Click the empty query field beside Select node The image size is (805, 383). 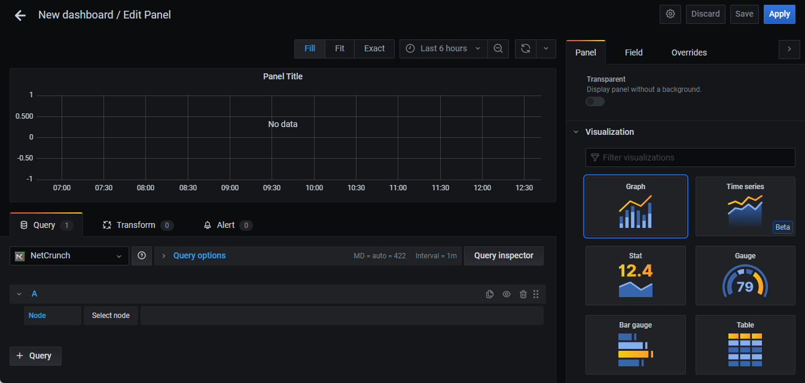342,316
